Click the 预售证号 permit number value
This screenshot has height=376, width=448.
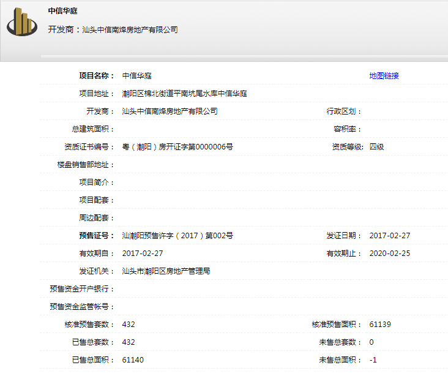point(177,236)
